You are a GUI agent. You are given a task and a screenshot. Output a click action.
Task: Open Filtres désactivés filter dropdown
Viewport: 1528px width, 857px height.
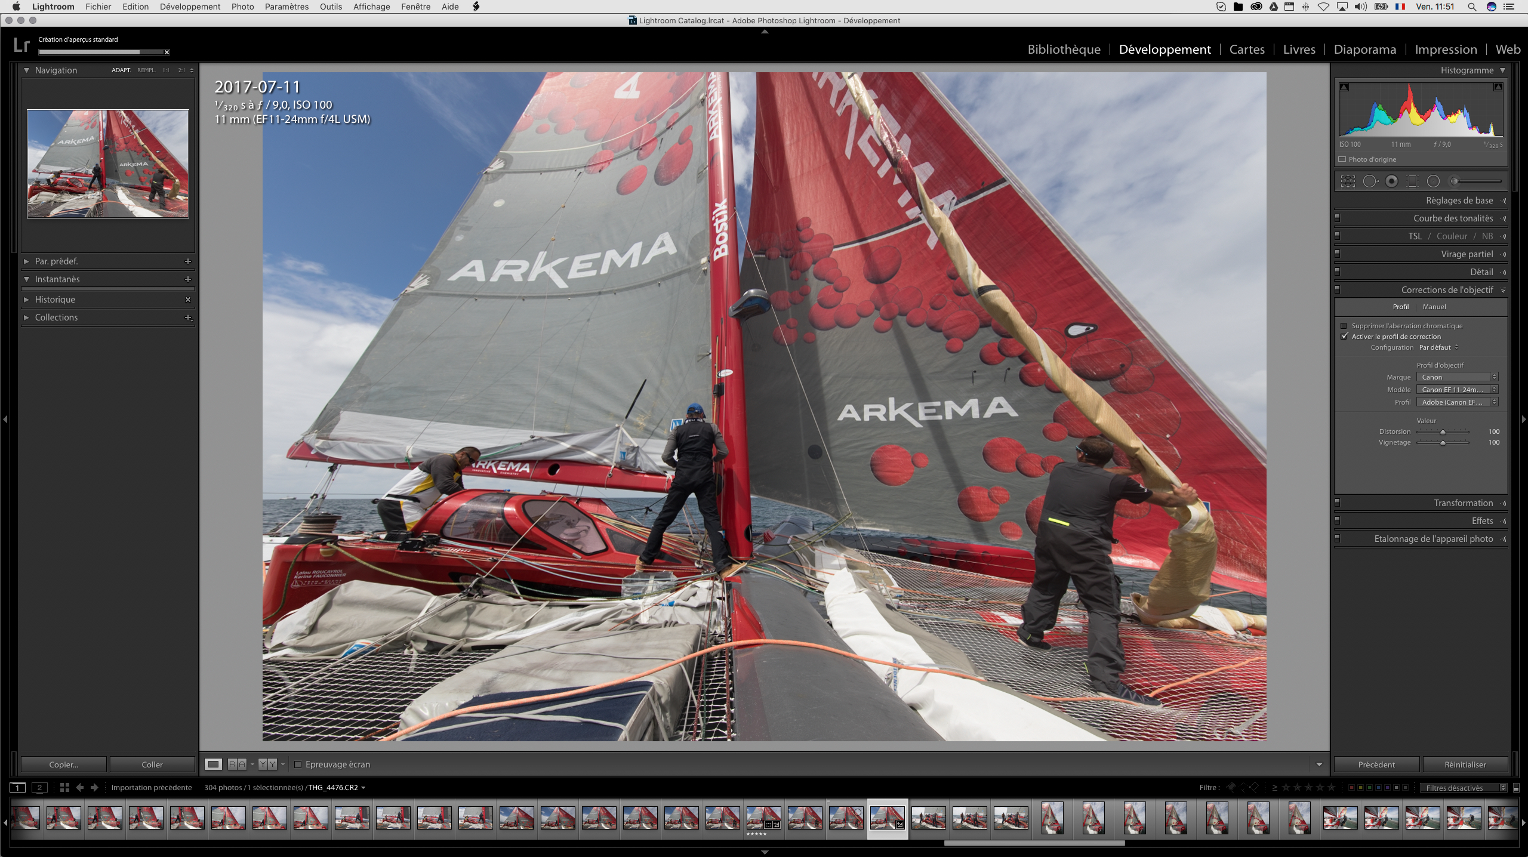1464,788
